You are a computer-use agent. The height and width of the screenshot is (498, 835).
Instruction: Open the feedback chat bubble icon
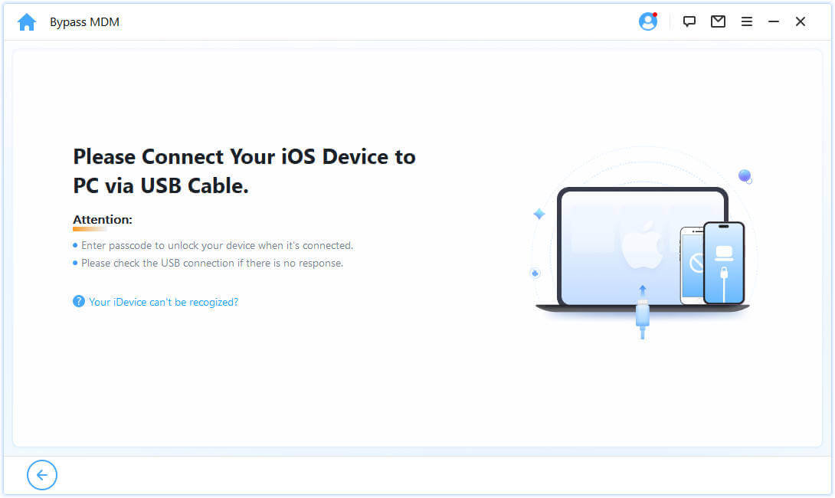tap(689, 21)
